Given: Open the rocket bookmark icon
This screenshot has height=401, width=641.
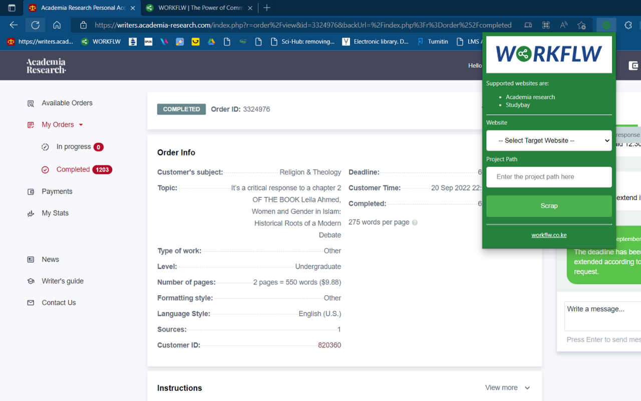Looking at the screenshot, I should click(180, 42).
